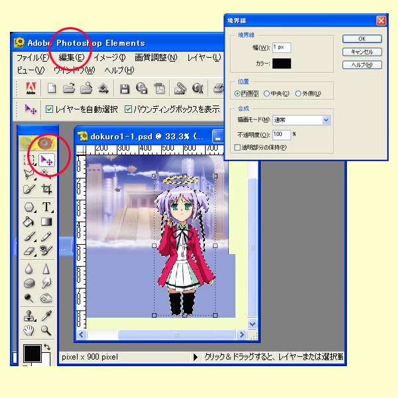Open ファイル menu

tap(33, 58)
